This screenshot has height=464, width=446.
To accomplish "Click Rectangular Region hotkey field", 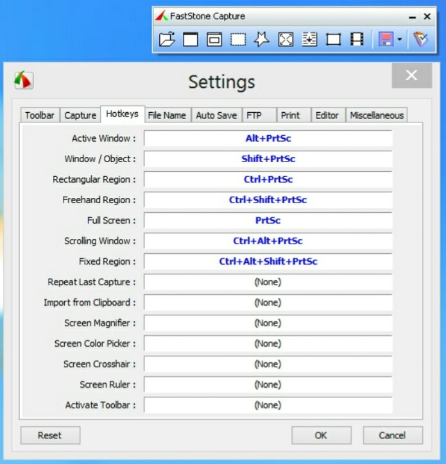I will click(268, 179).
